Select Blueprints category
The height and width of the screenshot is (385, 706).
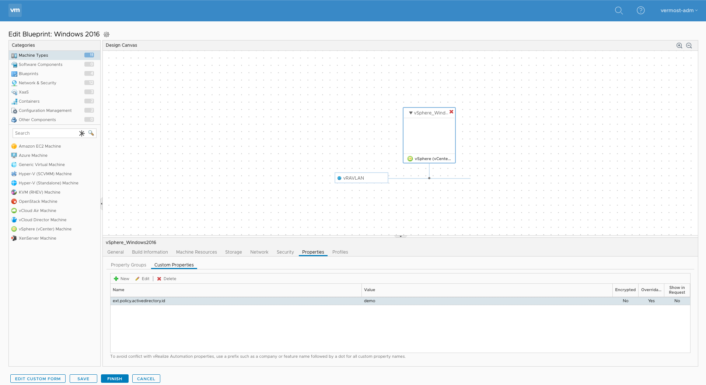point(55,74)
